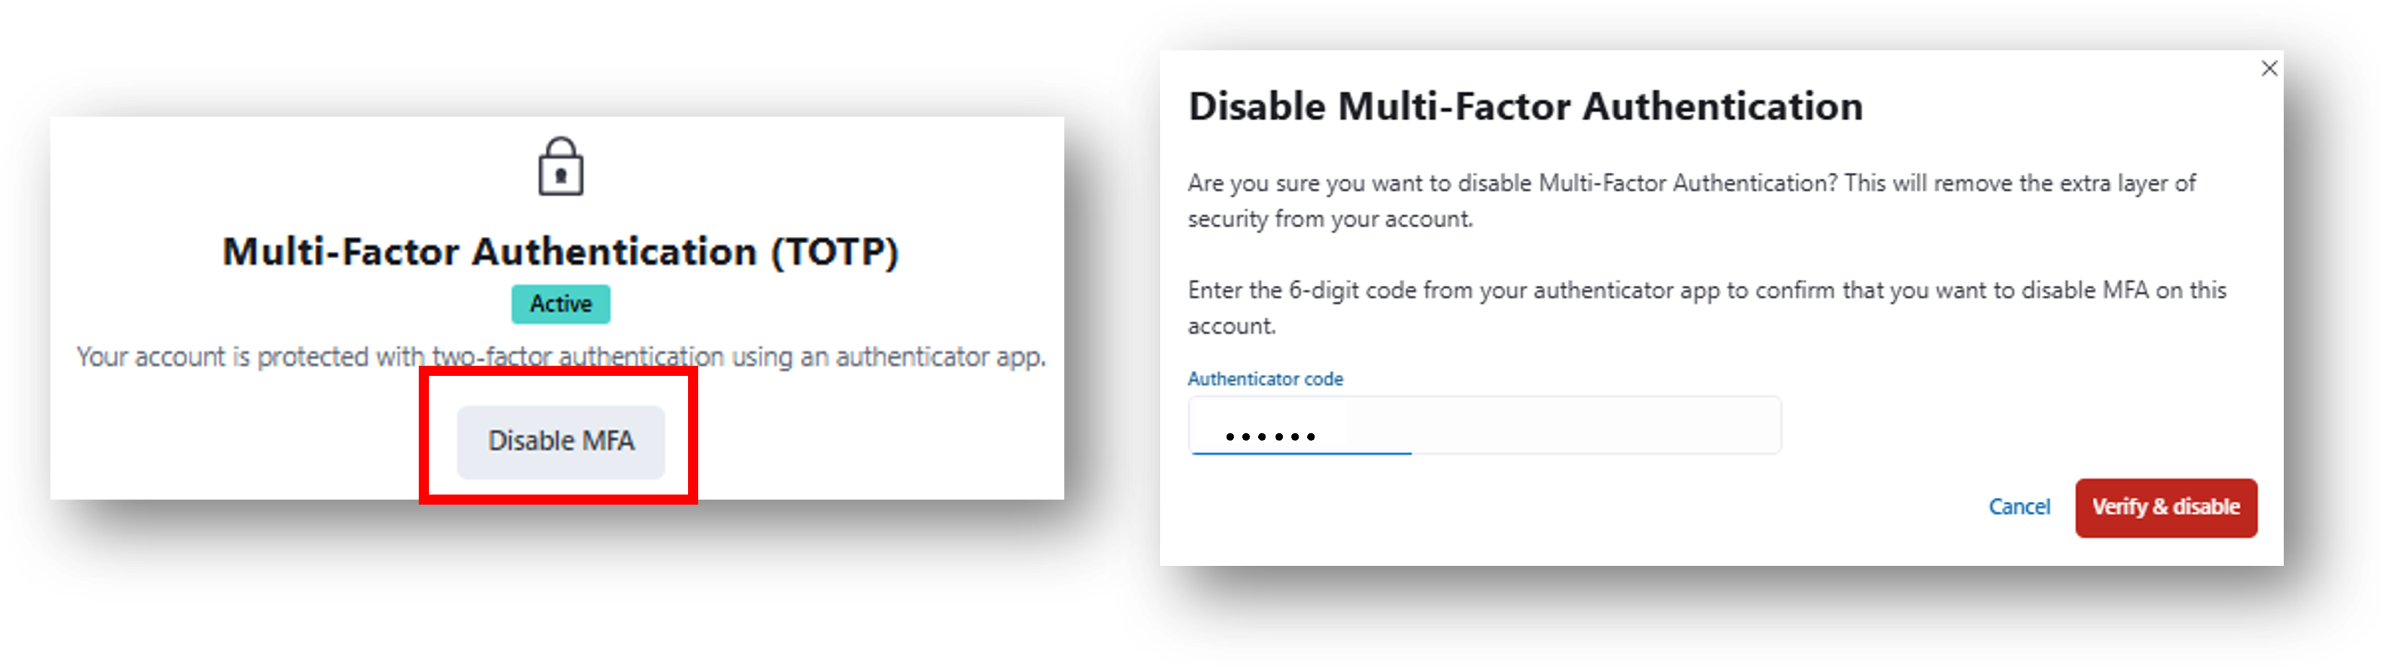This screenshot has height=668, width=2386.
Task: Click the 'security from your account' text line
Action: (x=1329, y=220)
